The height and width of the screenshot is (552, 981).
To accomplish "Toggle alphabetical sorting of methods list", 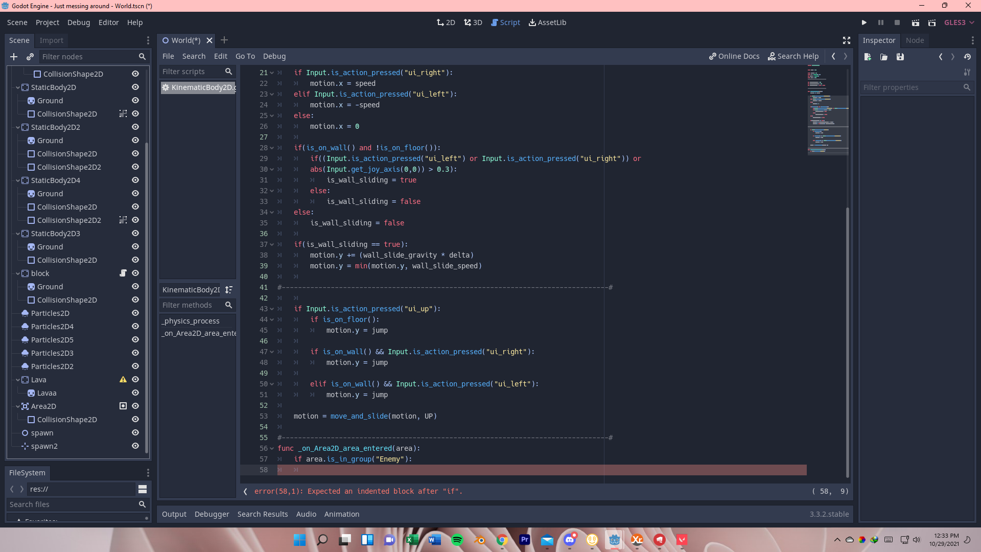I will pyautogui.click(x=229, y=290).
